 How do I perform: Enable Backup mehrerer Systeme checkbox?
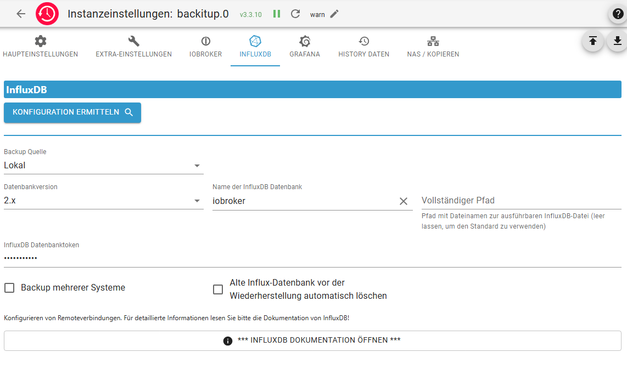pyautogui.click(x=9, y=288)
